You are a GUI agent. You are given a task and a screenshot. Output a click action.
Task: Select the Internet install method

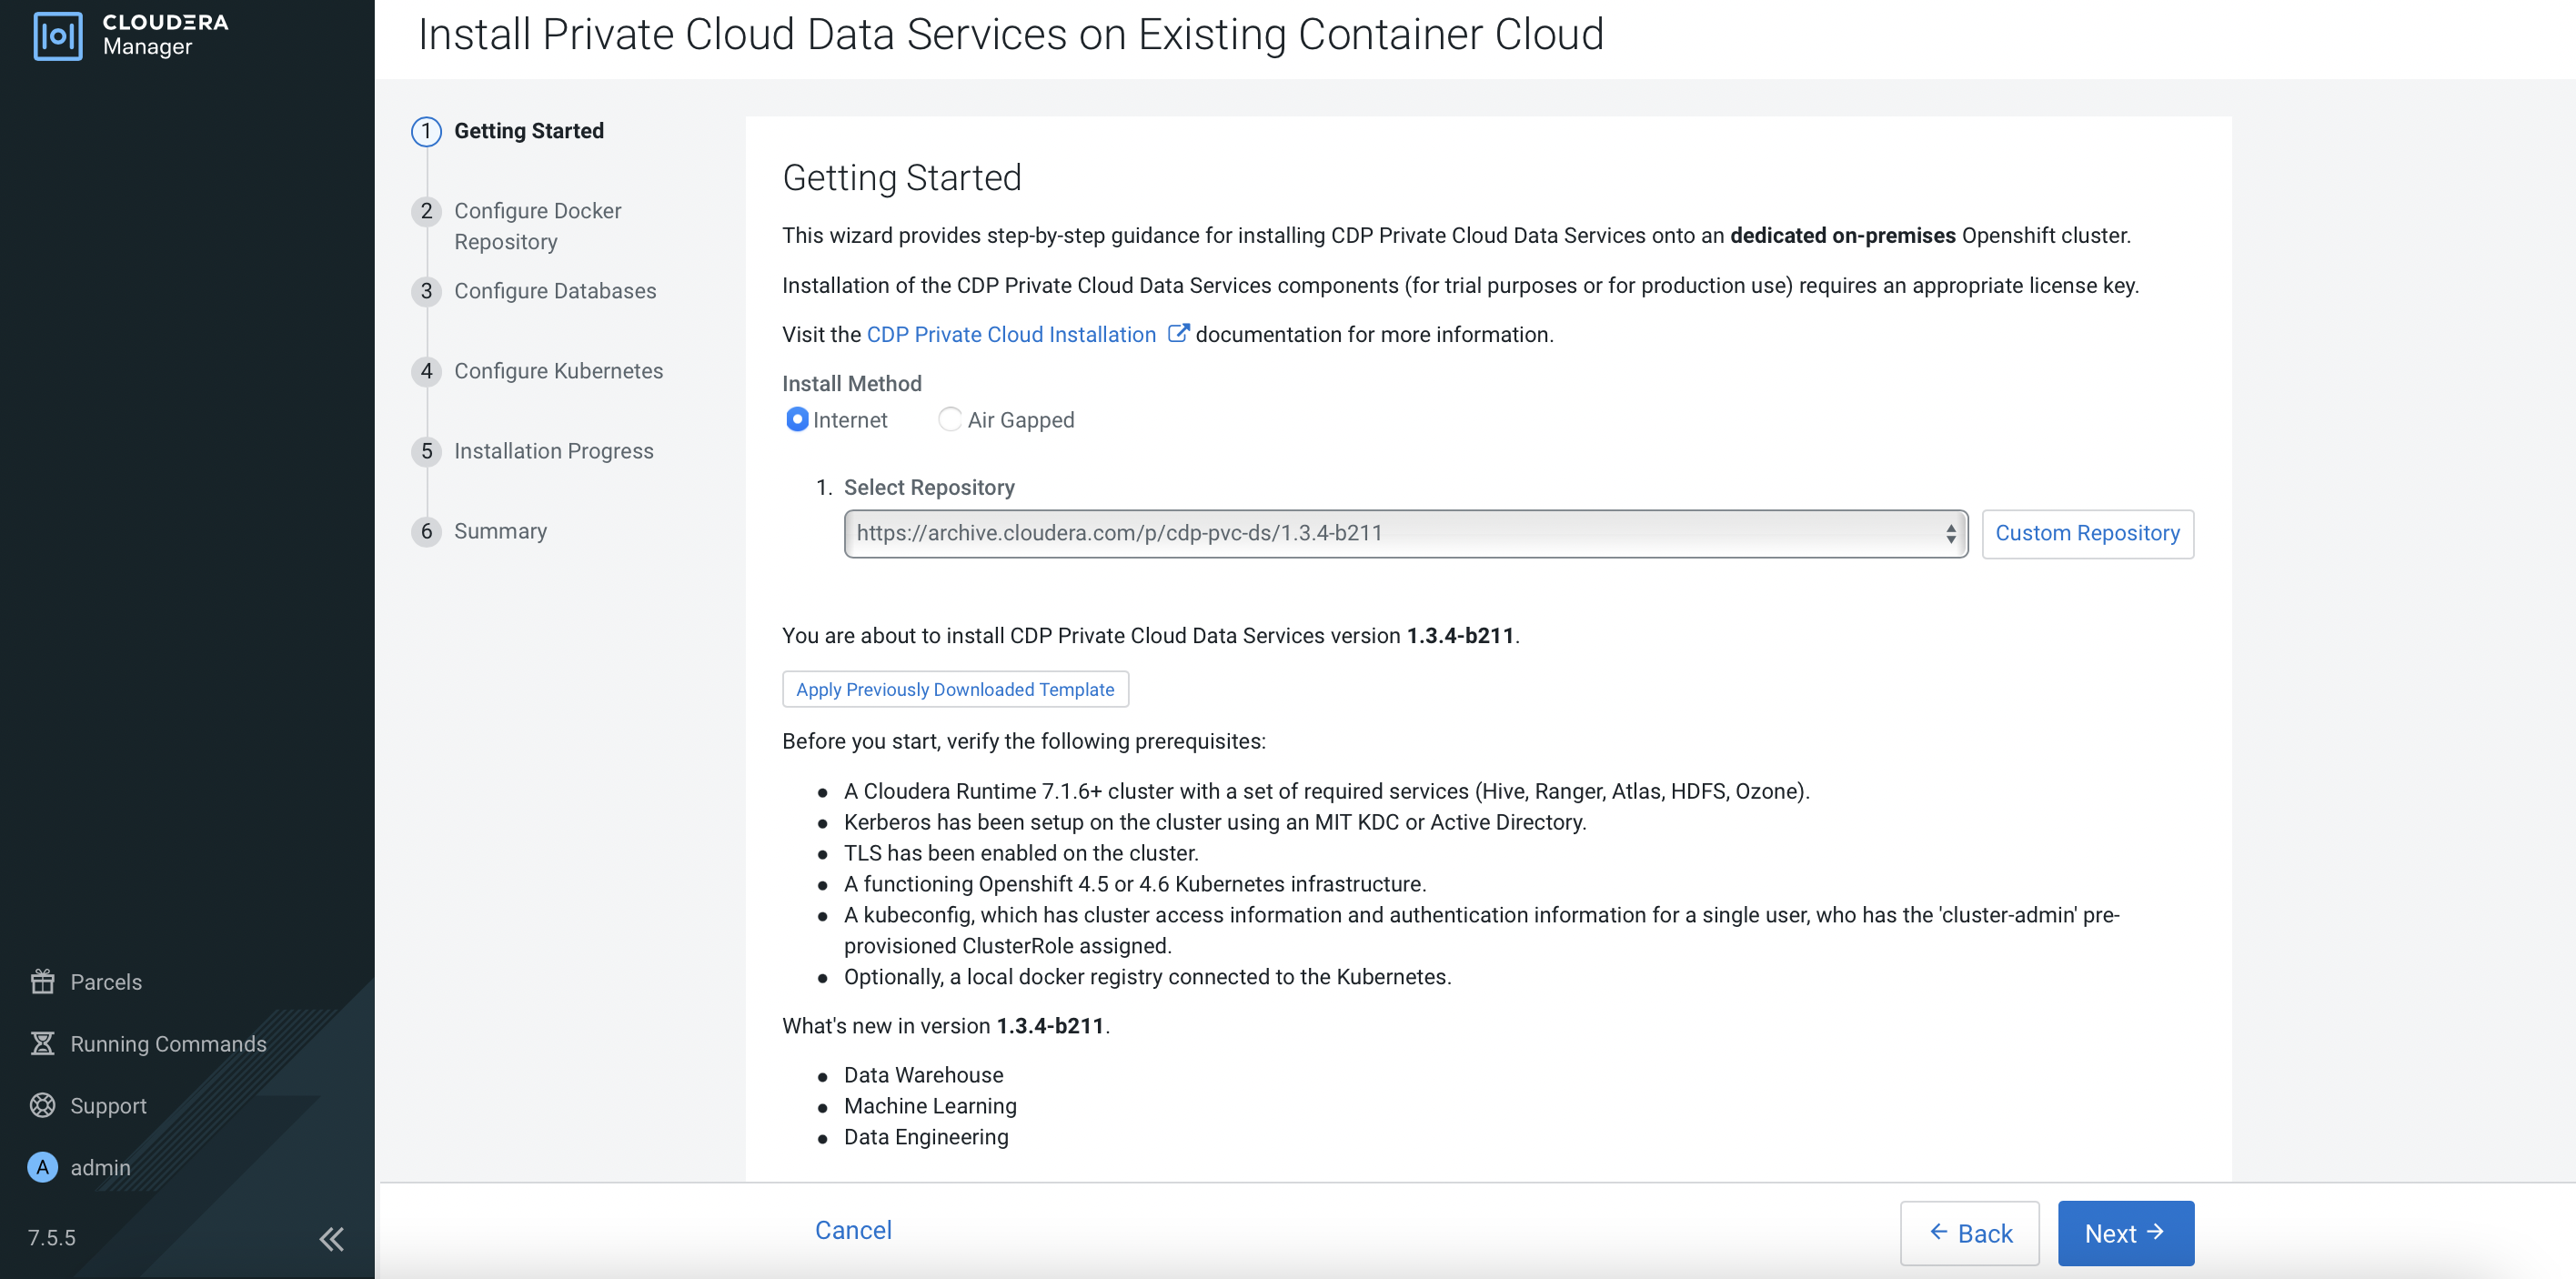click(797, 420)
